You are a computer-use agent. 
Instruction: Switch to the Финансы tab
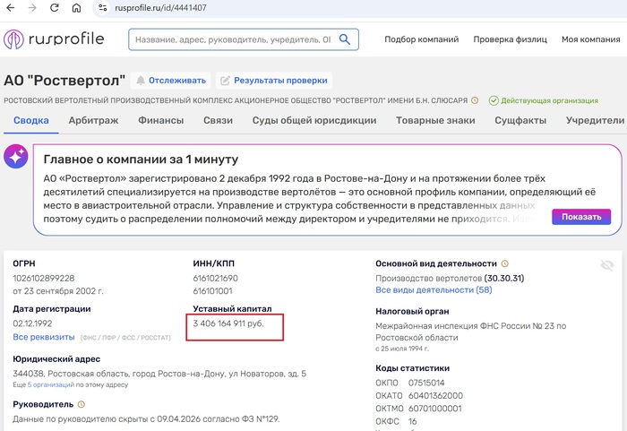(x=160, y=120)
